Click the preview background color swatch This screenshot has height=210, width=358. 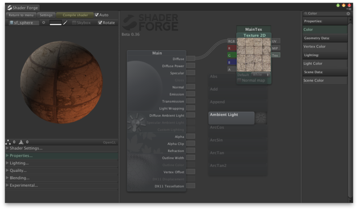click(x=55, y=23)
